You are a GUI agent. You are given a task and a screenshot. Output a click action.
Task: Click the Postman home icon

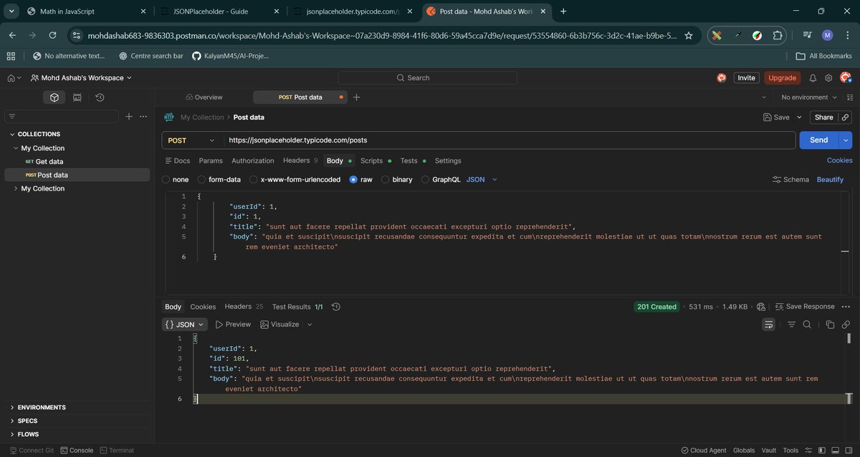[x=11, y=78]
